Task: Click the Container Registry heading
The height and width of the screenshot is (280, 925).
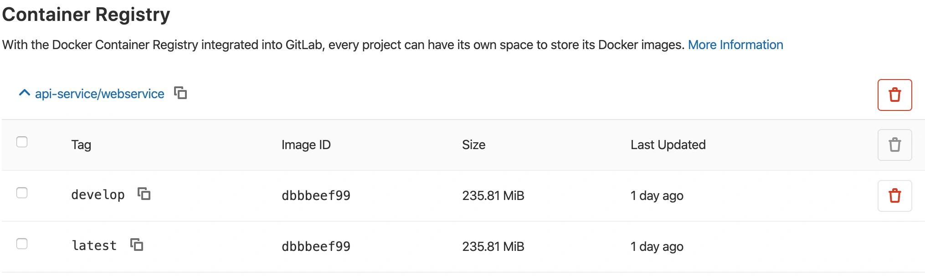Action: (86, 14)
